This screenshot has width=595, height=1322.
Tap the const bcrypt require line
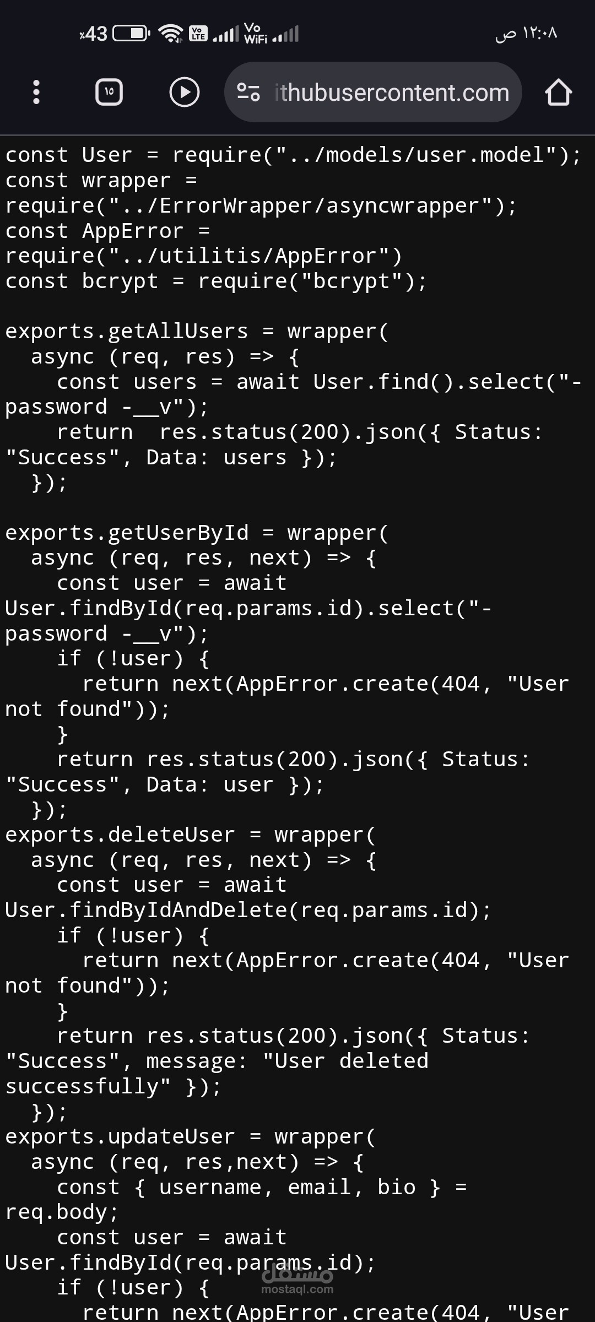[x=216, y=281]
